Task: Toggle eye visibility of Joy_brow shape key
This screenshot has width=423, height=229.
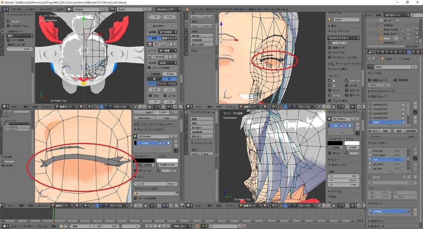Action: [x=403, y=164]
